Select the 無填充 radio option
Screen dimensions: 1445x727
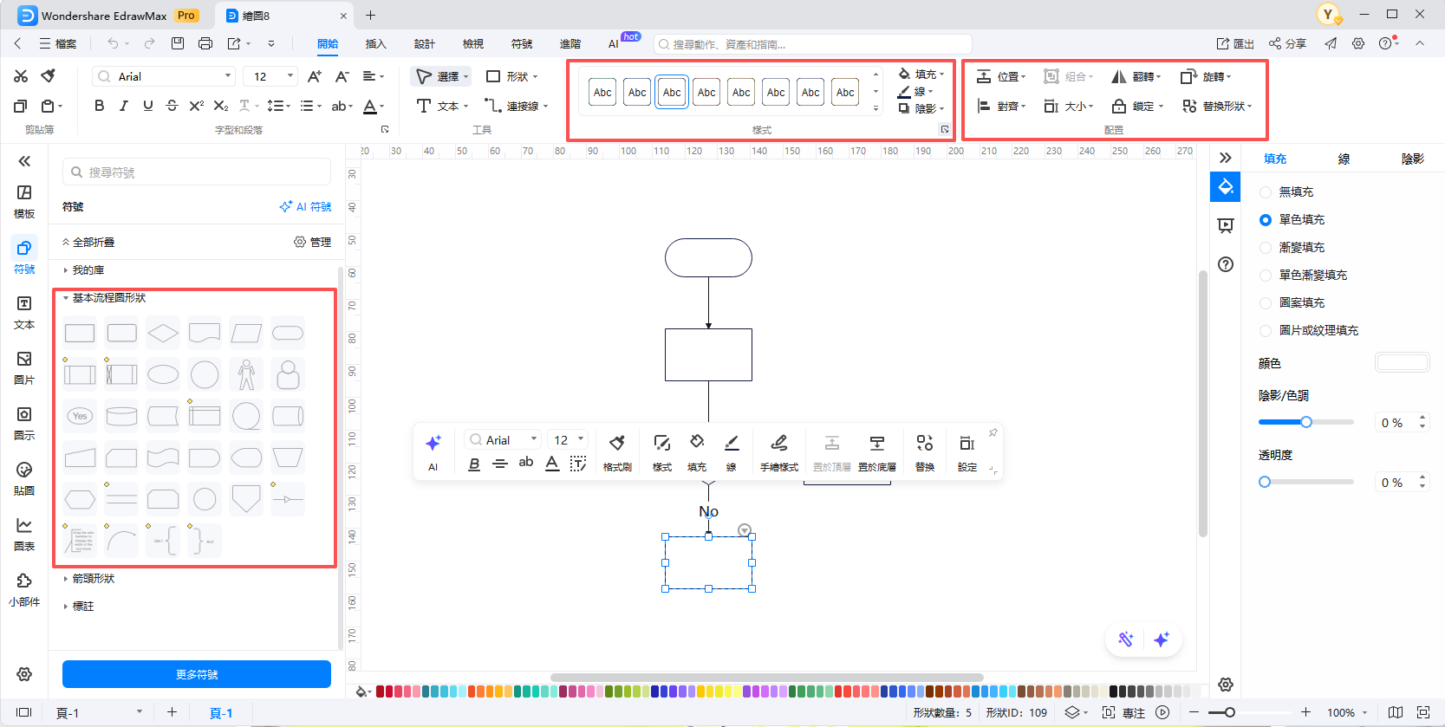pyautogui.click(x=1266, y=191)
